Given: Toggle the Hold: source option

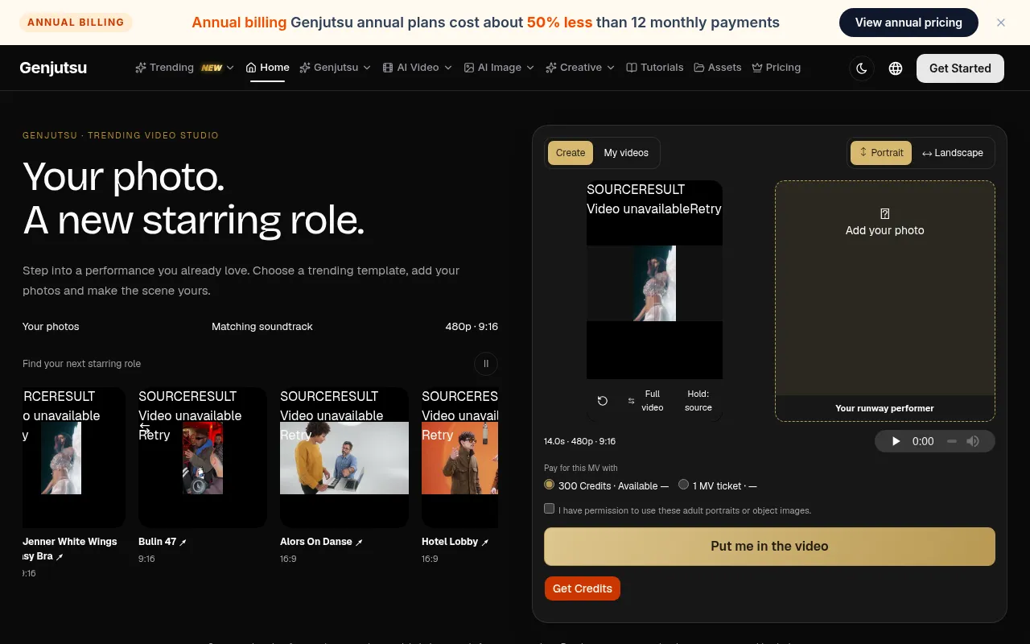Looking at the screenshot, I should click(698, 401).
